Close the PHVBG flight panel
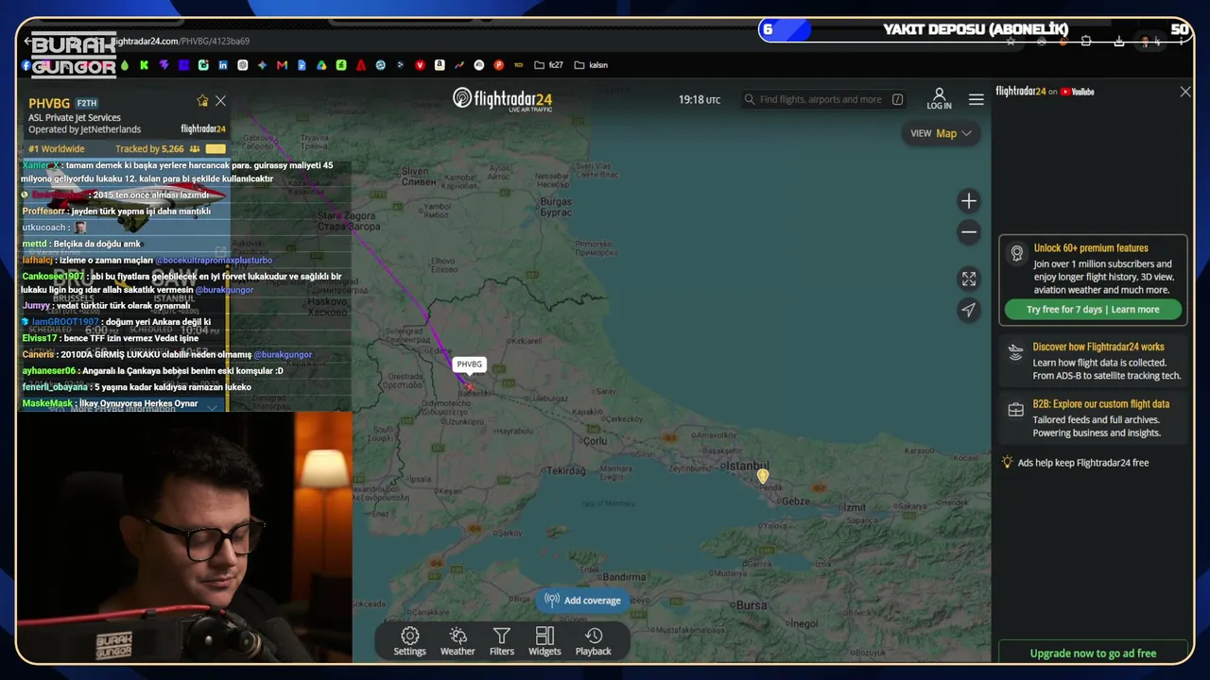Image resolution: width=1210 pixels, height=680 pixels. pyautogui.click(x=220, y=101)
